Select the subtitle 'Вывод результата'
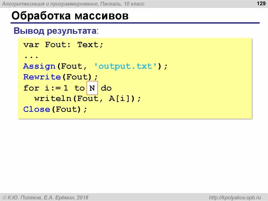268x201 pixels. (55, 31)
